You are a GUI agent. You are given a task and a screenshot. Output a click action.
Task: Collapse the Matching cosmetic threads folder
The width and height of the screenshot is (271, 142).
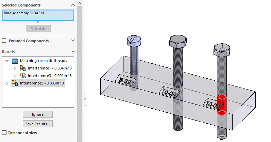pyautogui.click(x=7, y=61)
